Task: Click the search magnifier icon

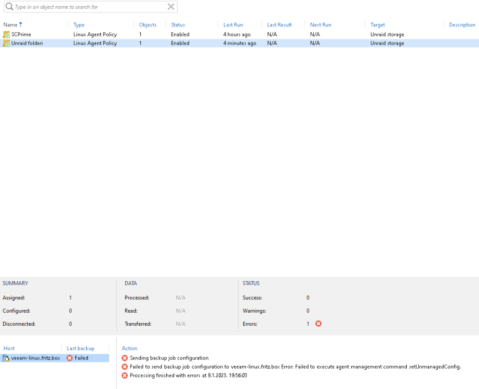Action: 9,6
